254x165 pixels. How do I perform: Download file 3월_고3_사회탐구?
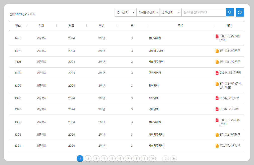point(230,62)
